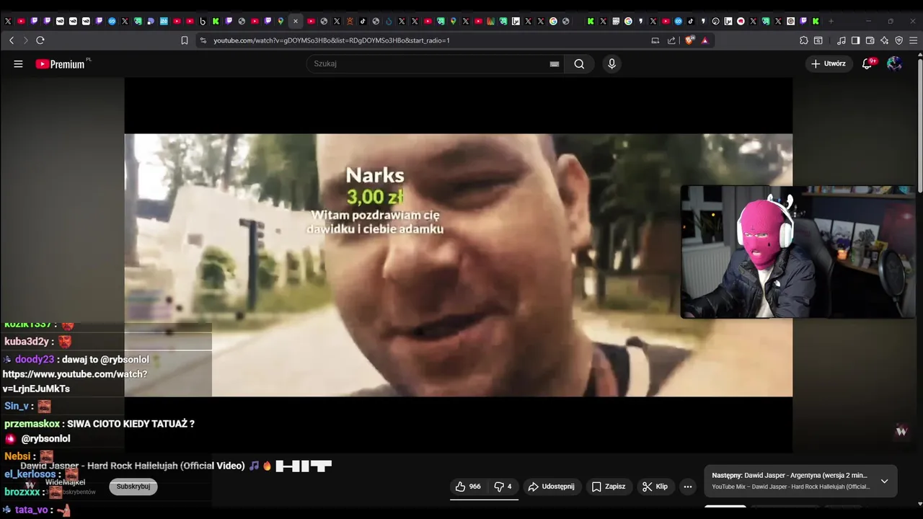Image resolution: width=923 pixels, height=519 pixels.
Task: Open the Leo AI sparkle icon
Action: [885, 40]
